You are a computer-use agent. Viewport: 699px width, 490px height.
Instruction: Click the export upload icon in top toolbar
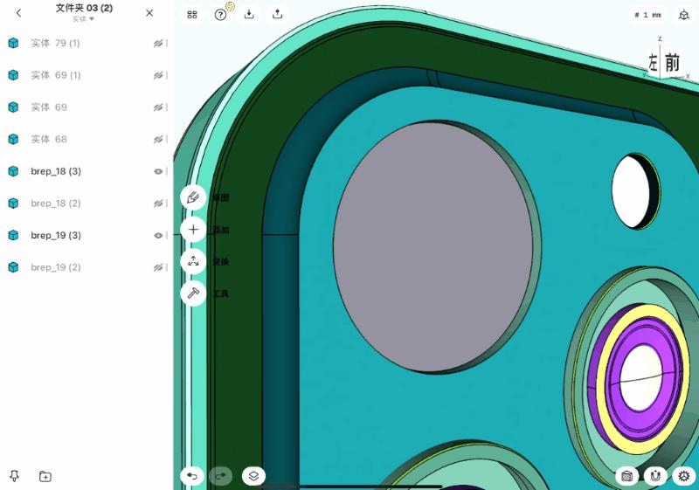click(277, 14)
